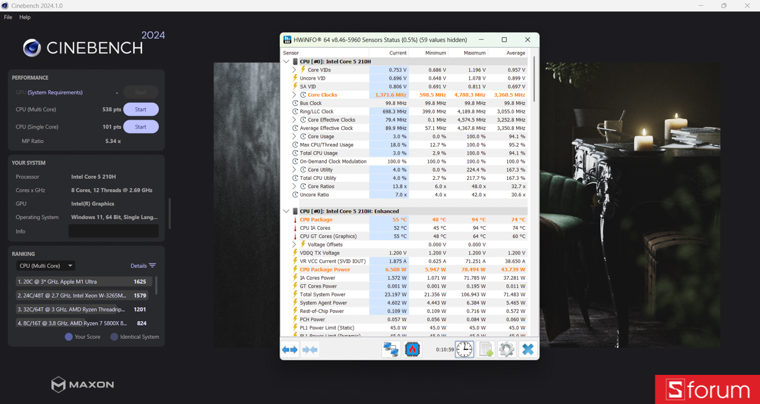Image resolution: width=760 pixels, height=404 pixels.
Task: Select the Apple M1 Ultra ranking entry
Action: point(84,282)
